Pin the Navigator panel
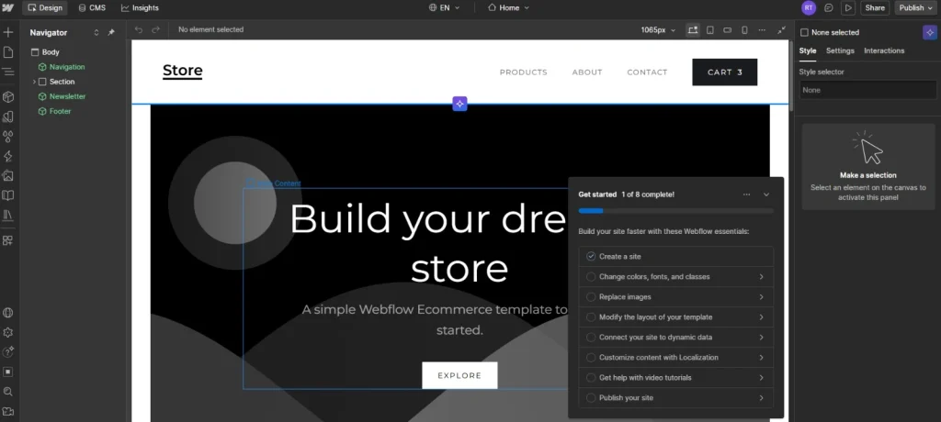This screenshot has width=941, height=422. coord(111,32)
